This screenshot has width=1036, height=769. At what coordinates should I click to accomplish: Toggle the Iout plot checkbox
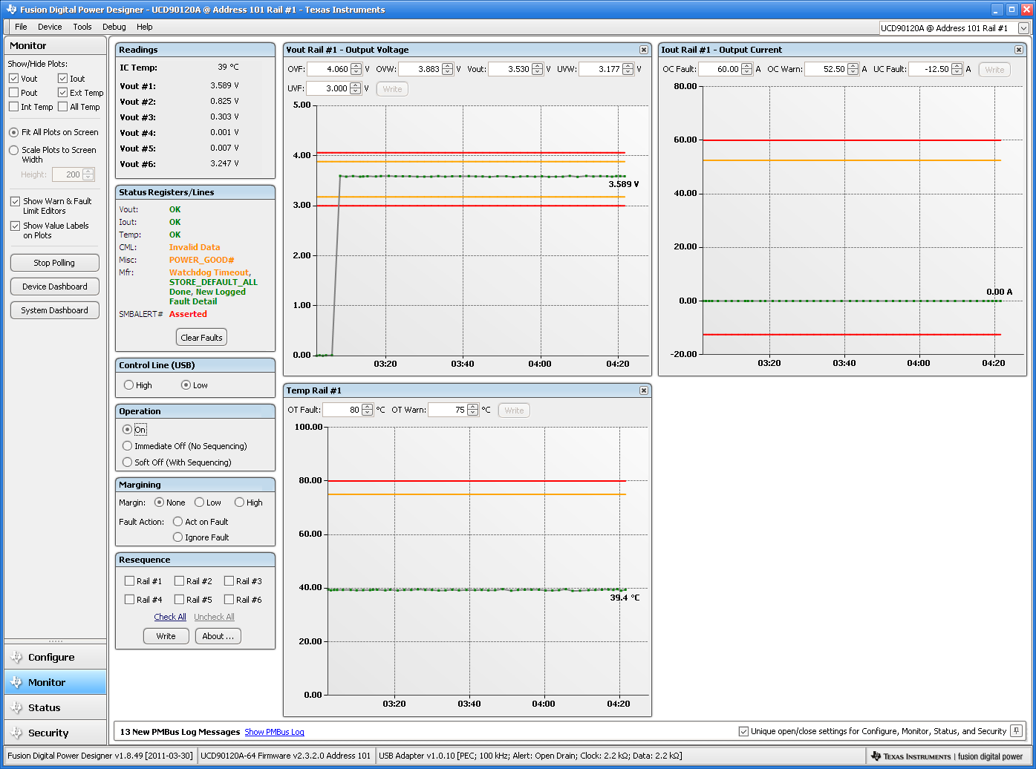[x=62, y=79]
